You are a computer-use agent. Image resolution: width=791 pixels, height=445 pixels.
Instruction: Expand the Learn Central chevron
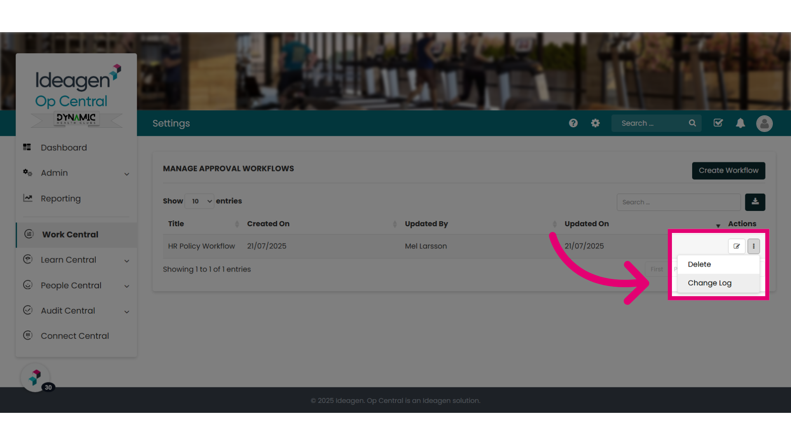pos(127,261)
